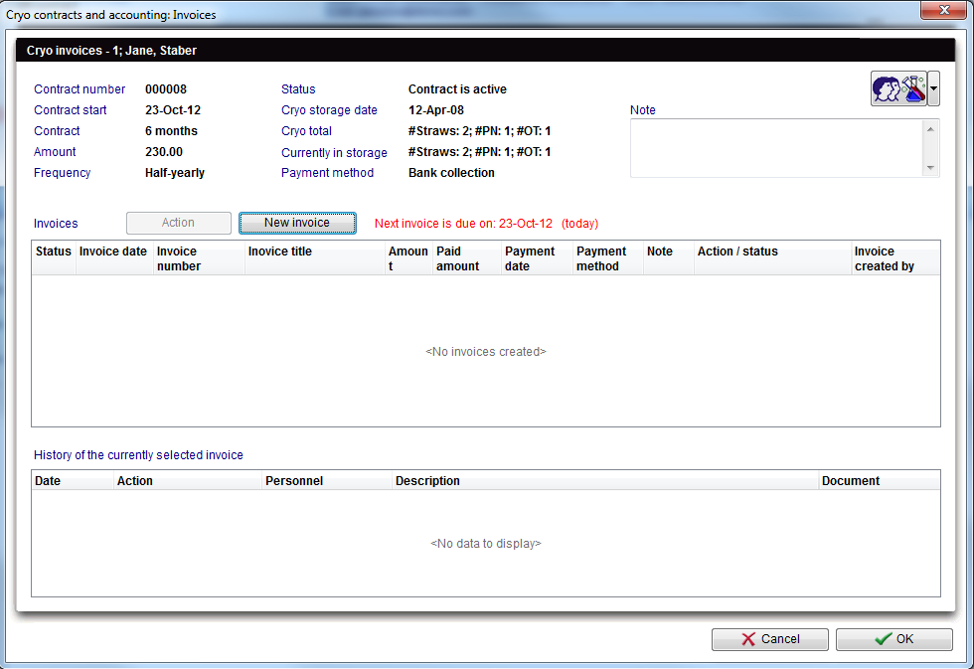Click the greyed Action button

(x=178, y=223)
